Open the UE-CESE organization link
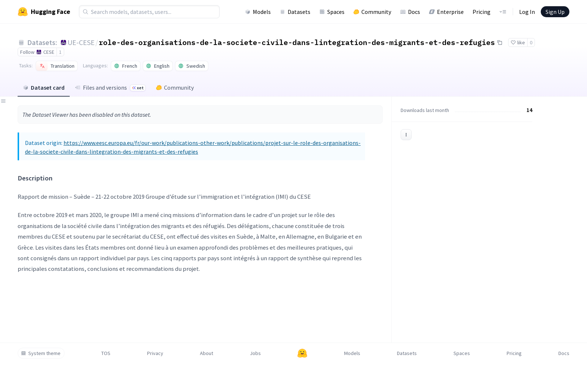Viewport: 587px width, 366px height. [81, 42]
